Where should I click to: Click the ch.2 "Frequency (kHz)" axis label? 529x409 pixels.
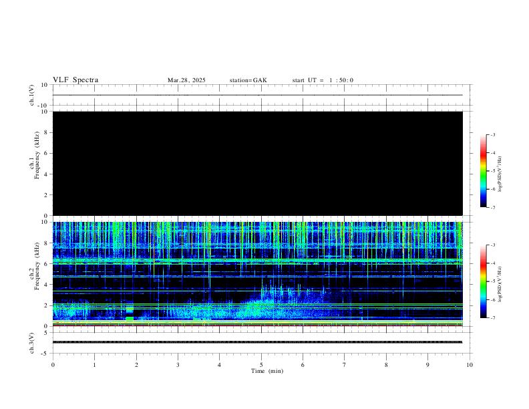tap(37, 266)
